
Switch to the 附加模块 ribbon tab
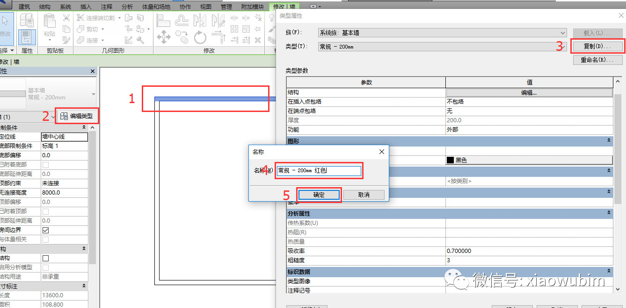pyautogui.click(x=252, y=7)
